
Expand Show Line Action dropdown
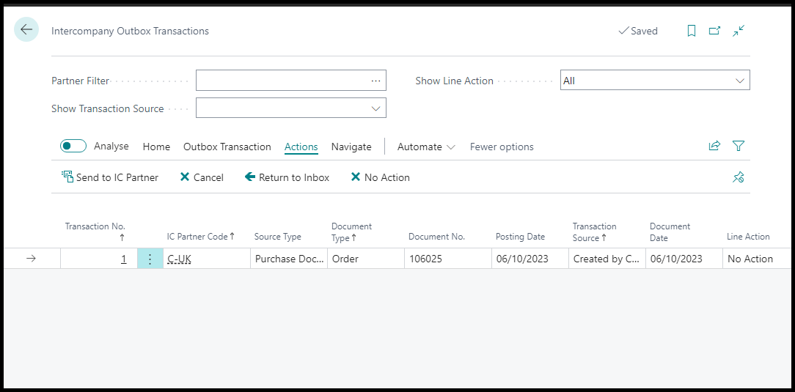point(739,81)
